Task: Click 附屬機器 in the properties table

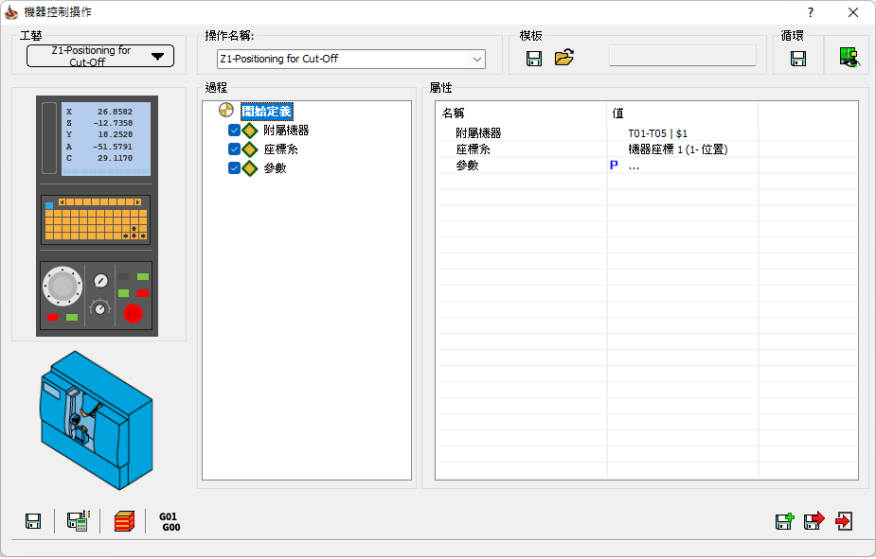Action: (x=478, y=133)
